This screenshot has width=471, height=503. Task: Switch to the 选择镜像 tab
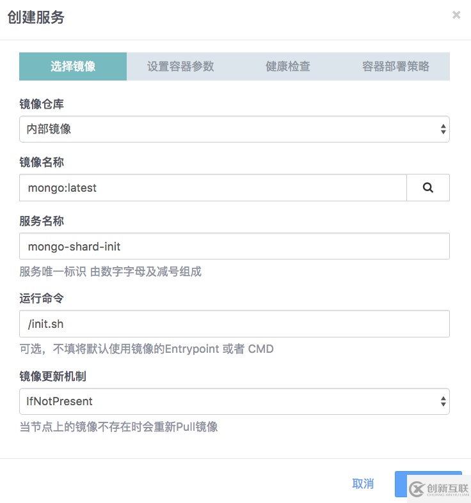click(x=73, y=66)
